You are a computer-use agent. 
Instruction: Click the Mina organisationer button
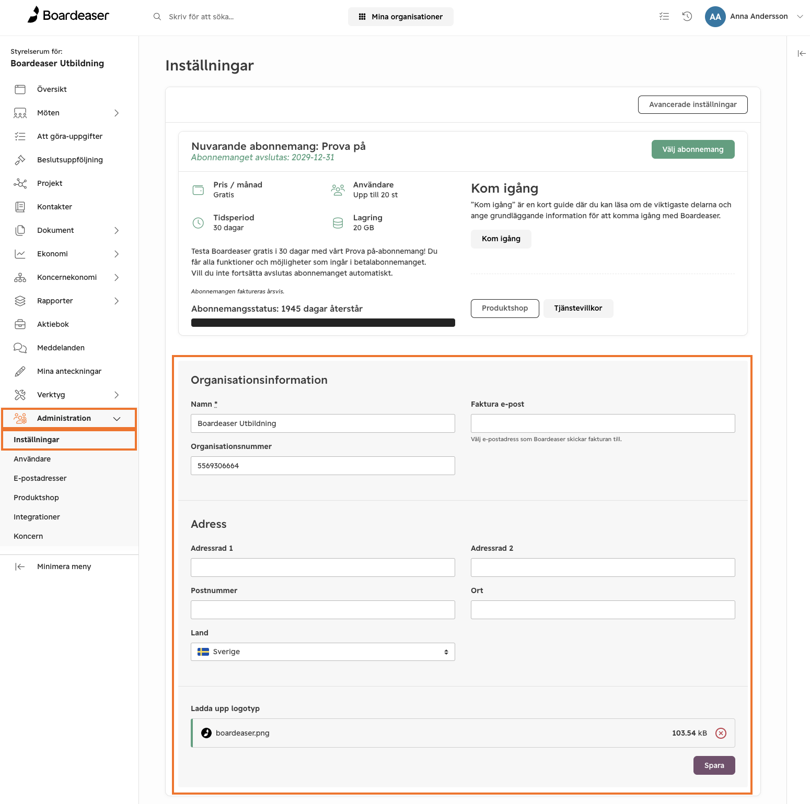click(400, 17)
